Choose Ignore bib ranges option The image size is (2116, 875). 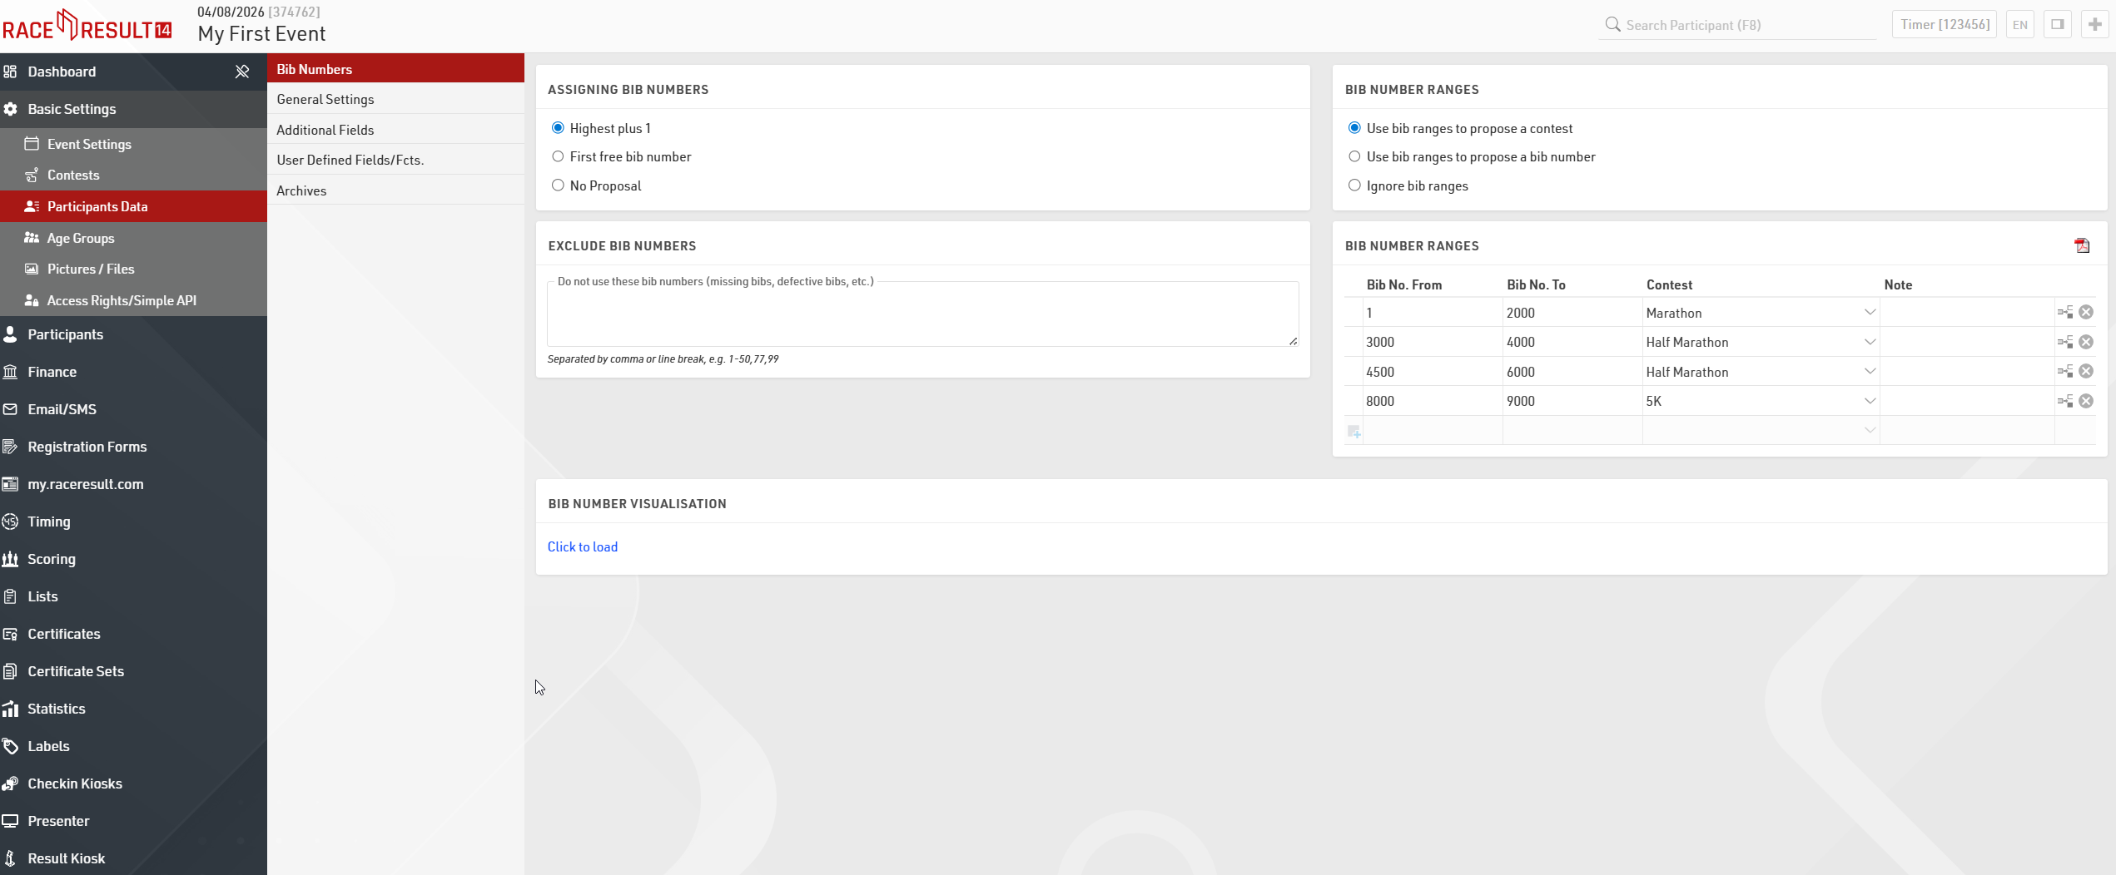click(1354, 185)
